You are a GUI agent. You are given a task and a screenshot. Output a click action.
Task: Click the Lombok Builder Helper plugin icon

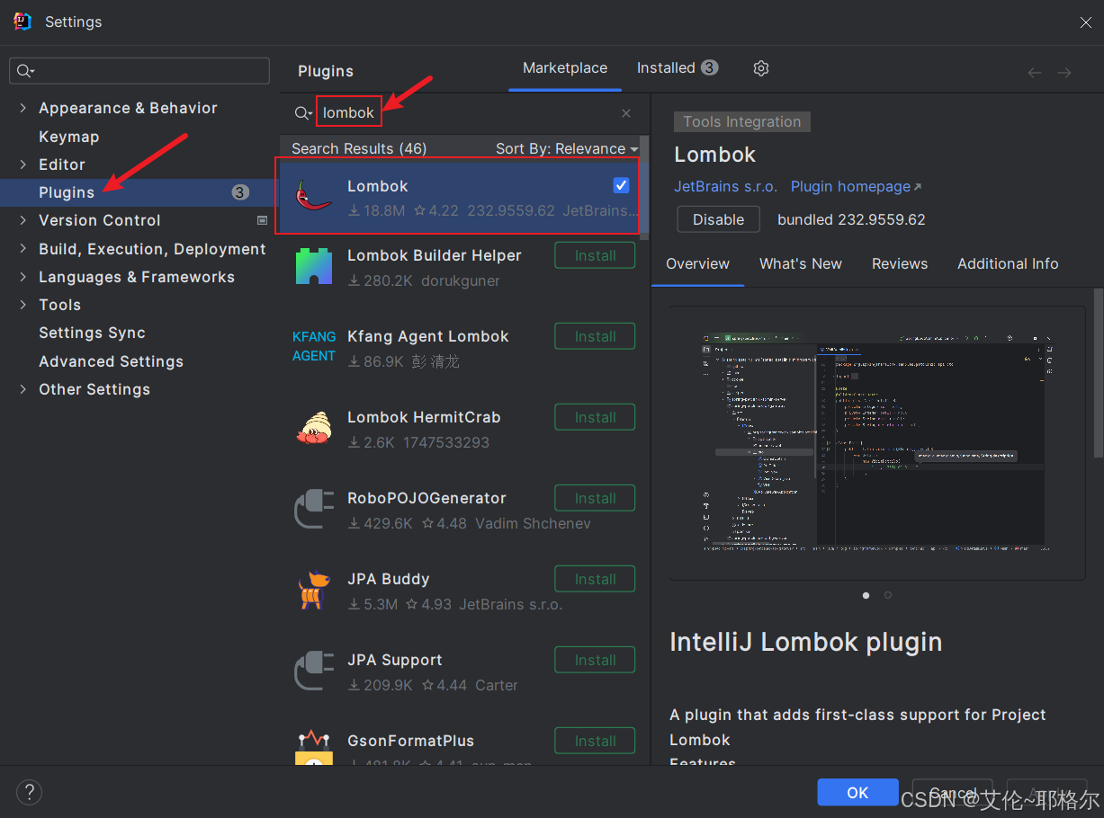coord(314,266)
